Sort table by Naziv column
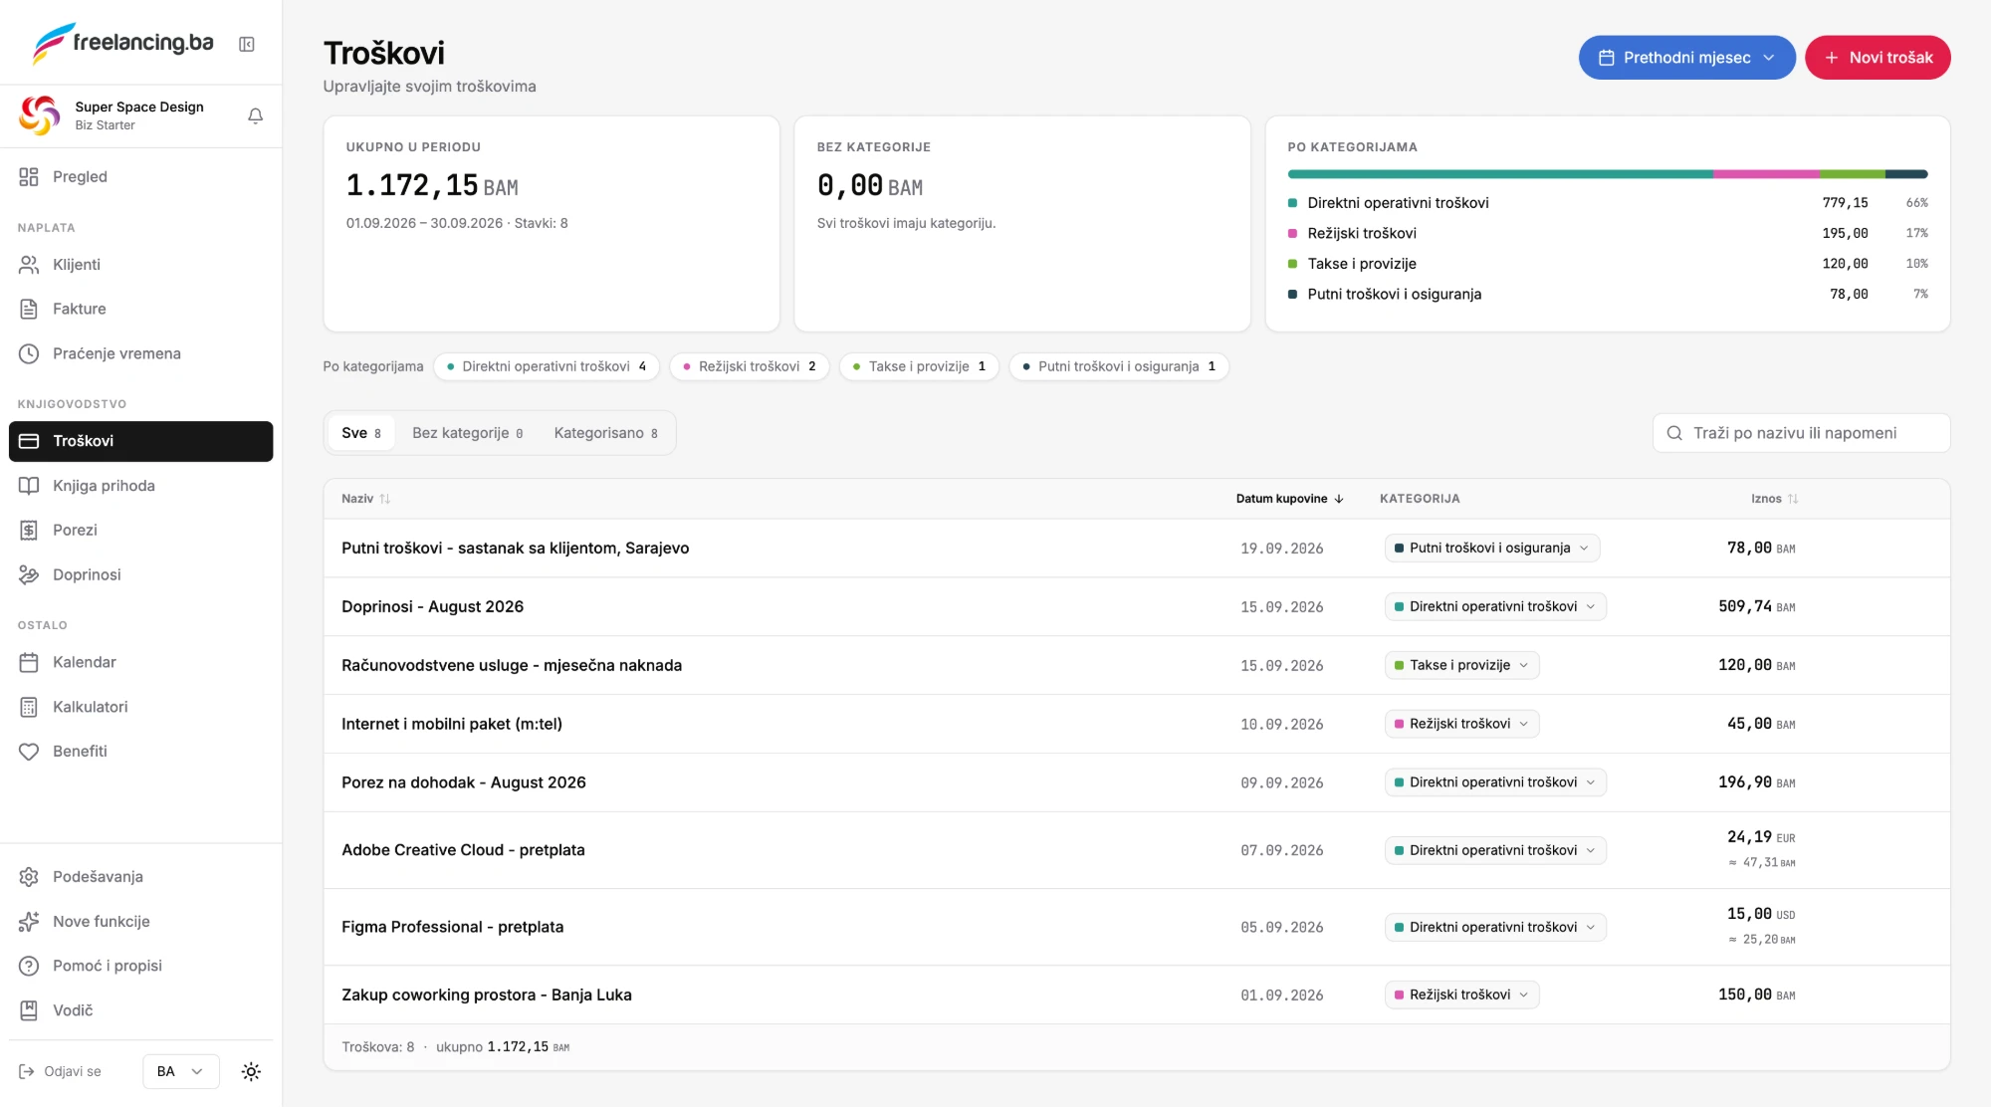1991x1107 pixels. click(x=365, y=499)
